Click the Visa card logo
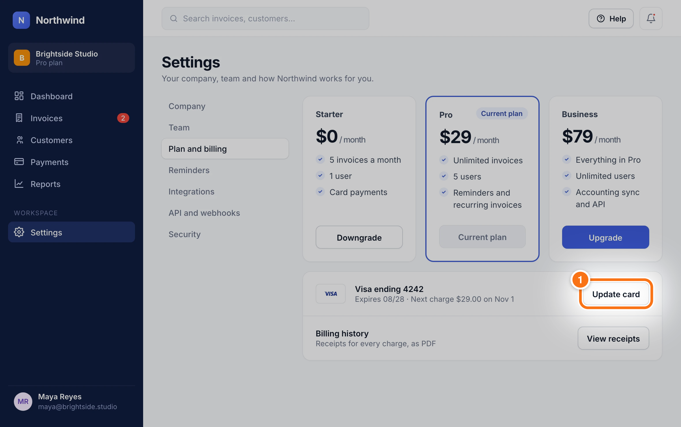 [331, 294]
